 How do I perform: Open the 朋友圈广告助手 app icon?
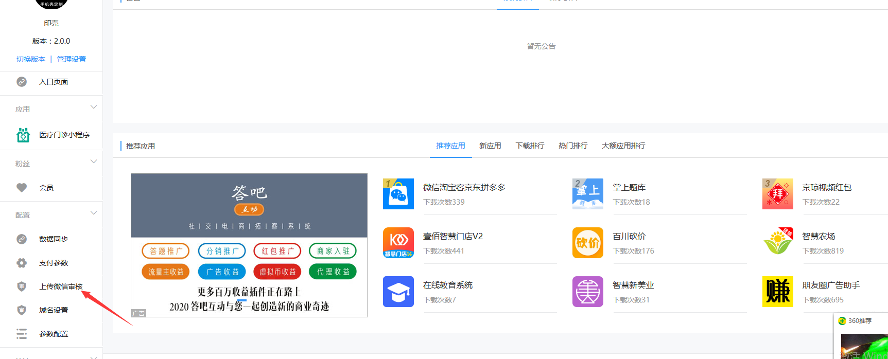click(778, 292)
